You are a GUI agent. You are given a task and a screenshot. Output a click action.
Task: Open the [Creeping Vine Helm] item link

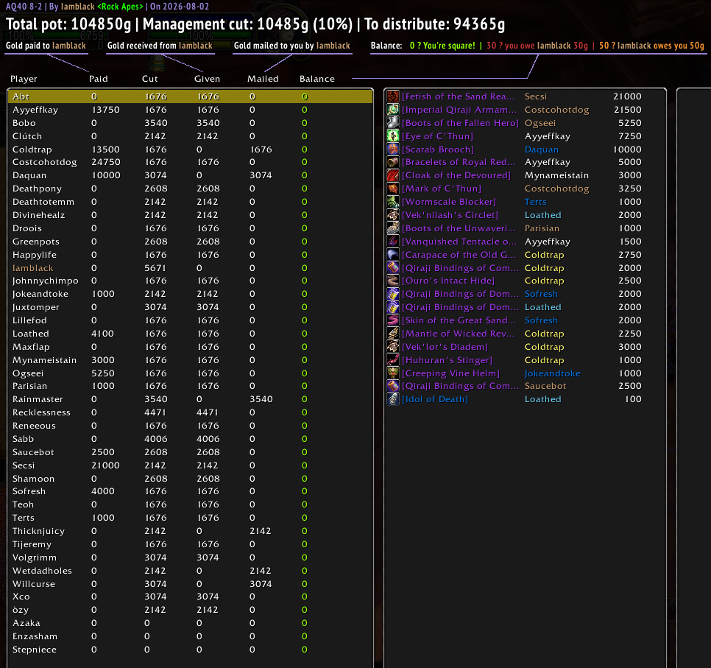450,373
